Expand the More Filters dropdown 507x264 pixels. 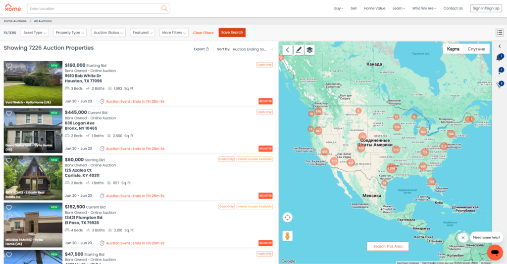tap(174, 33)
